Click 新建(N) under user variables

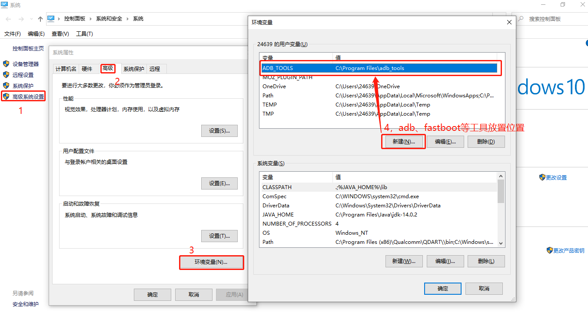pos(403,141)
